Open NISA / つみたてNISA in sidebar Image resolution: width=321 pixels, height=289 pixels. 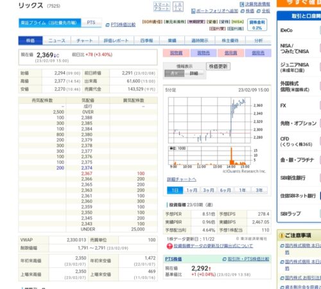click(x=295, y=49)
